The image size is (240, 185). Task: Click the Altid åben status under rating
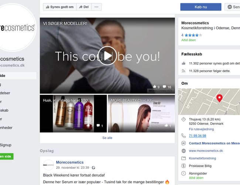[188, 40]
